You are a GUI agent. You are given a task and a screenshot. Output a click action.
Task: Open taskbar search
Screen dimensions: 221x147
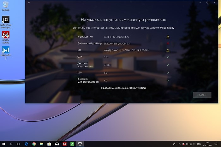(x=11, y=144)
